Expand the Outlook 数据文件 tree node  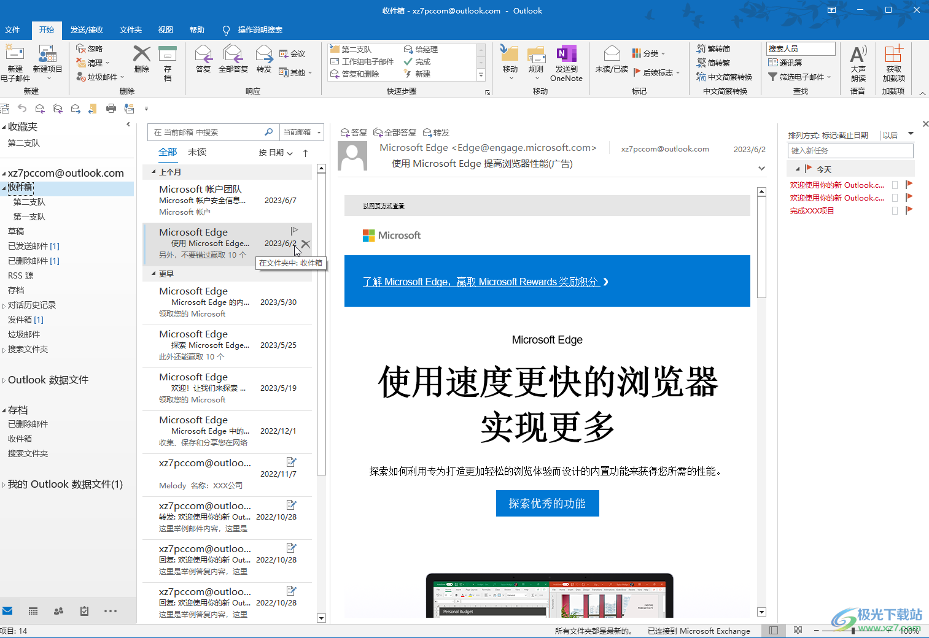[x=4, y=380]
